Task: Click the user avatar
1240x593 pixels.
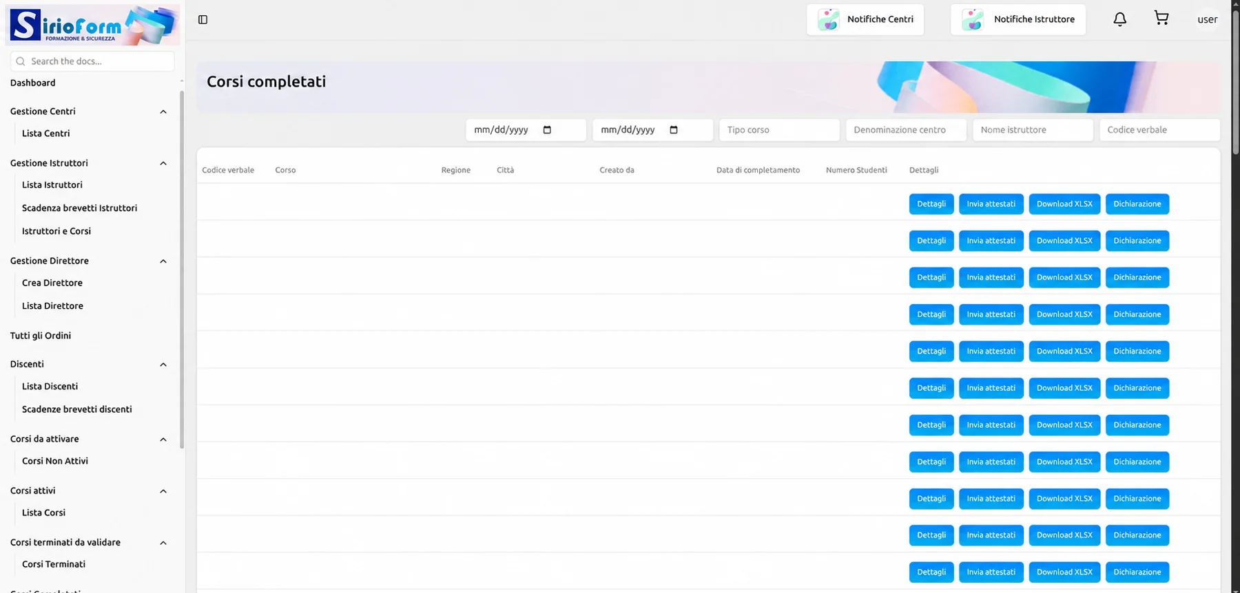Action: click(1207, 19)
